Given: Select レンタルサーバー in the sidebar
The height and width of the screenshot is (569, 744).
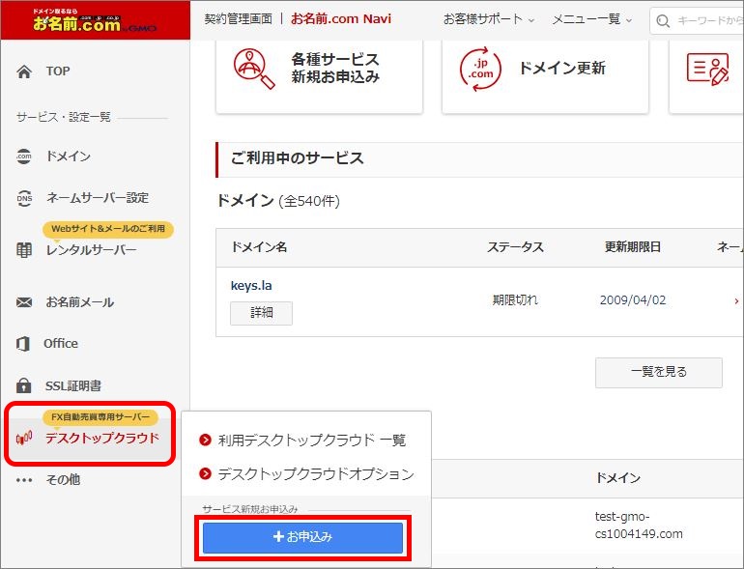Looking at the screenshot, I should pyautogui.click(x=91, y=249).
